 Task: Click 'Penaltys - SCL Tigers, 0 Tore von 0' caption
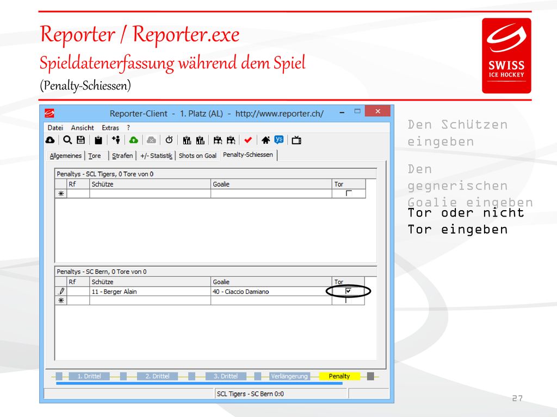[x=105, y=174]
